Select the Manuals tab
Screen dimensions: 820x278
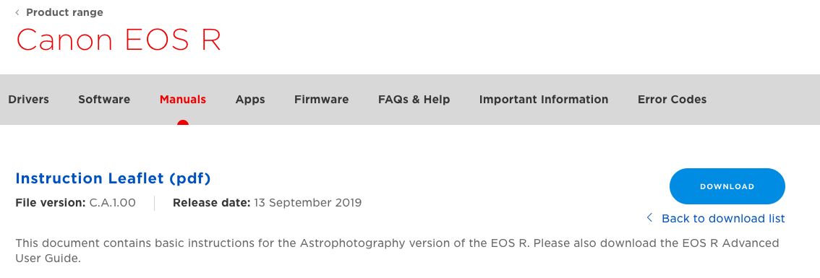[x=183, y=100]
